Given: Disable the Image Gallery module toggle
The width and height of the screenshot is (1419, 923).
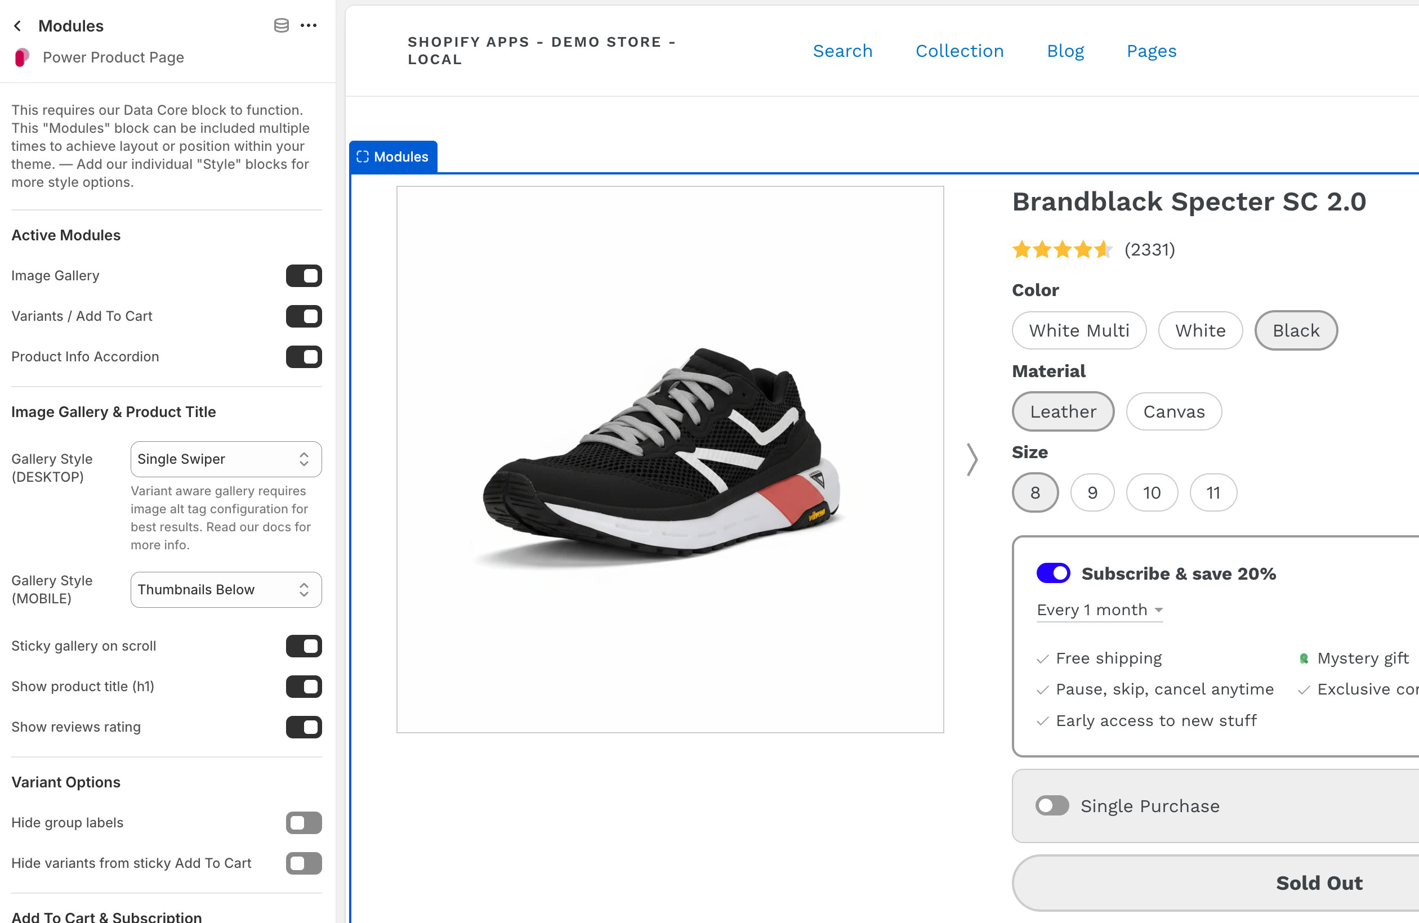Looking at the screenshot, I should (x=304, y=275).
